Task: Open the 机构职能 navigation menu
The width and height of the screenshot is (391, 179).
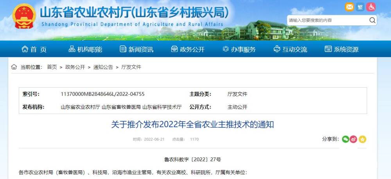Action: point(85,49)
